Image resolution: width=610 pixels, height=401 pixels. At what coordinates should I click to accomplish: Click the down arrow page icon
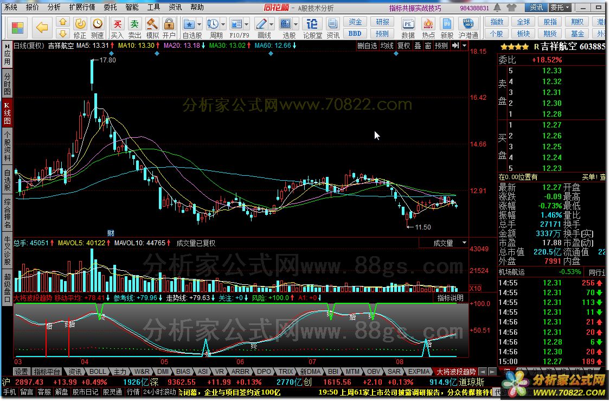pos(63,34)
